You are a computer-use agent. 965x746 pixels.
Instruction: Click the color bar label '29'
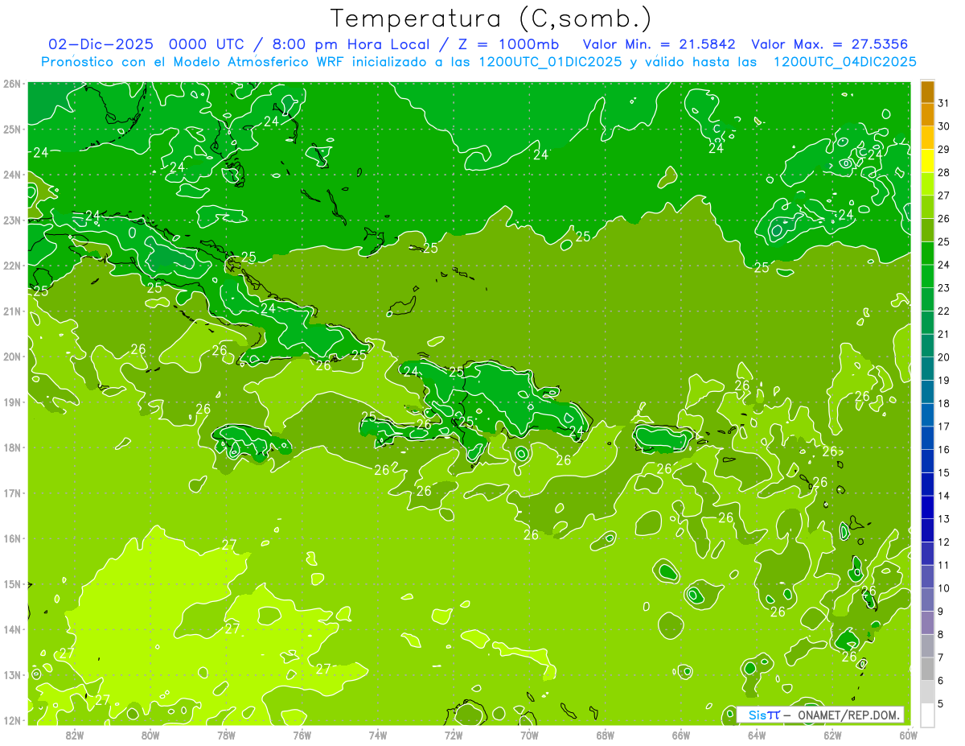point(944,150)
